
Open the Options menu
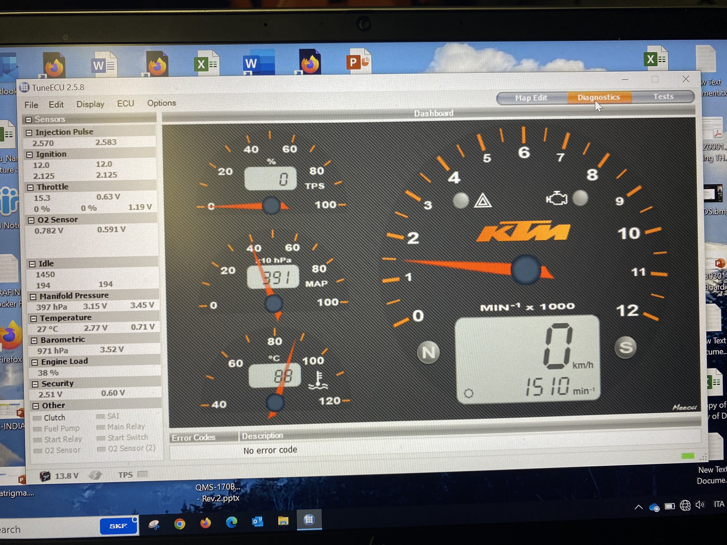162,103
